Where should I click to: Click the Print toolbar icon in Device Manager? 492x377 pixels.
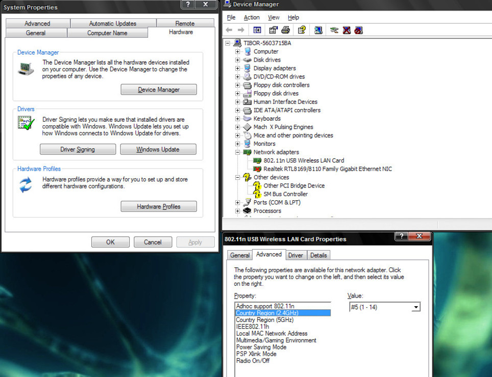click(x=286, y=30)
